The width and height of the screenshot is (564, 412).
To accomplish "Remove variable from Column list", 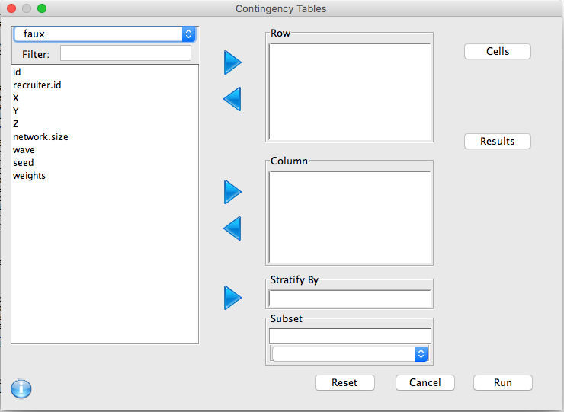I will pyautogui.click(x=232, y=228).
